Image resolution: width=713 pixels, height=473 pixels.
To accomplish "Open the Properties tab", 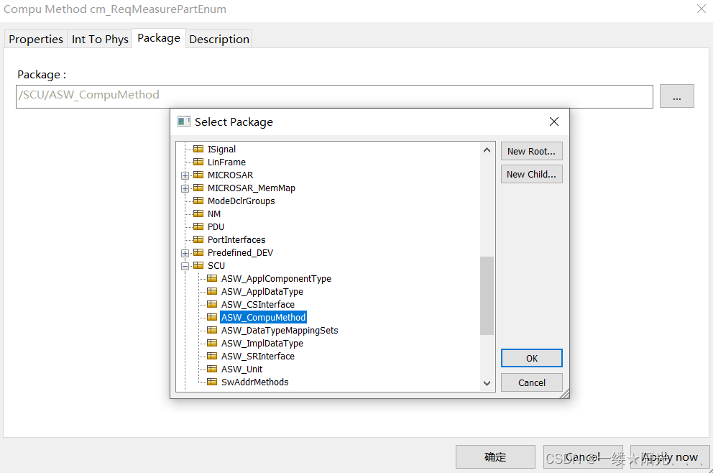I will point(36,39).
